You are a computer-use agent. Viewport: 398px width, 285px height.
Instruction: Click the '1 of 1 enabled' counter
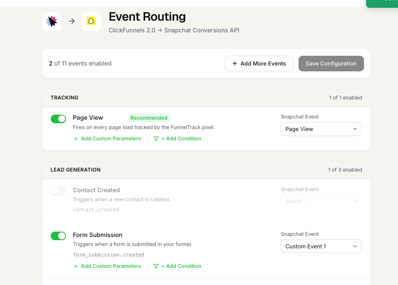[345, 97]
